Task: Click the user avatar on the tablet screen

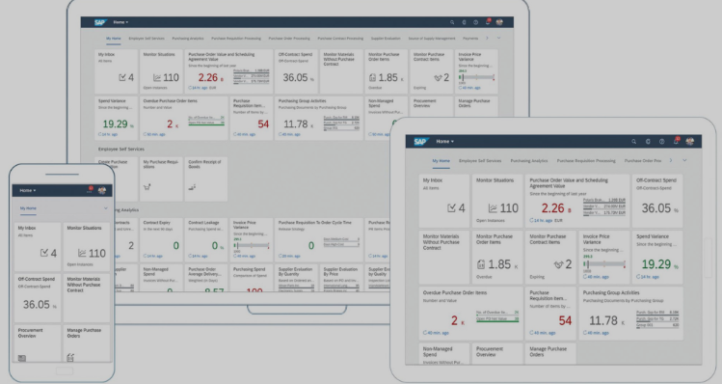Action: [x=690, y=142]
